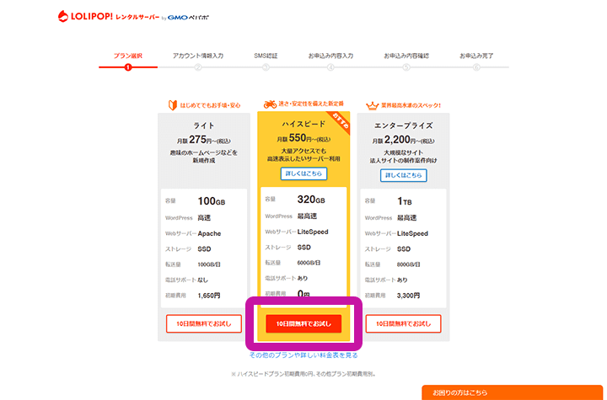Click the おすすめ ribbon on ハイスピード plan

[x=337, y=121]
